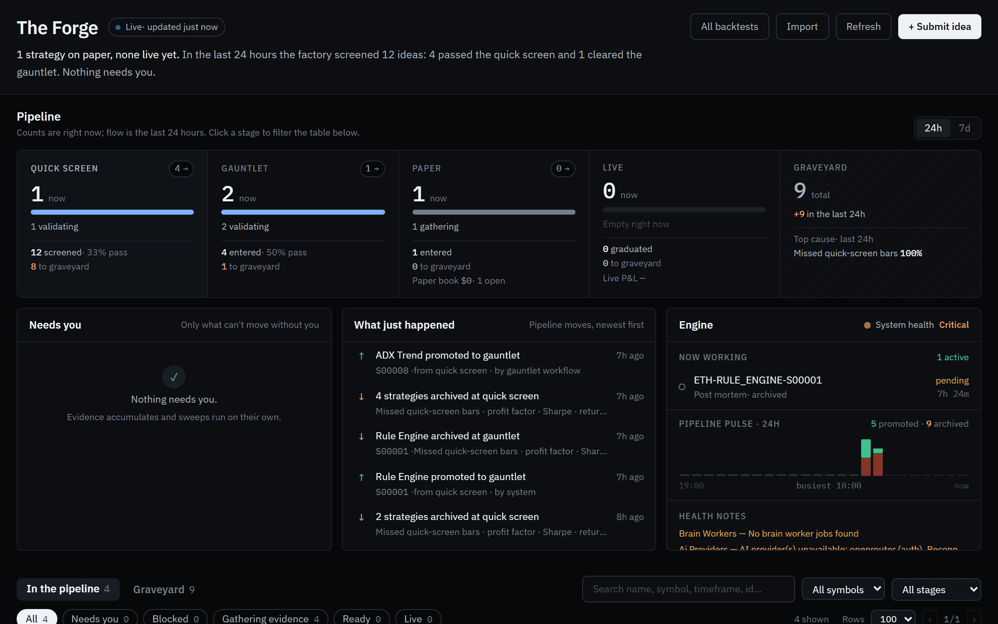Click 8 to graveyard in Quick Screen
The width and height of the screenshot is (998, 624).
tap(60, 267)
